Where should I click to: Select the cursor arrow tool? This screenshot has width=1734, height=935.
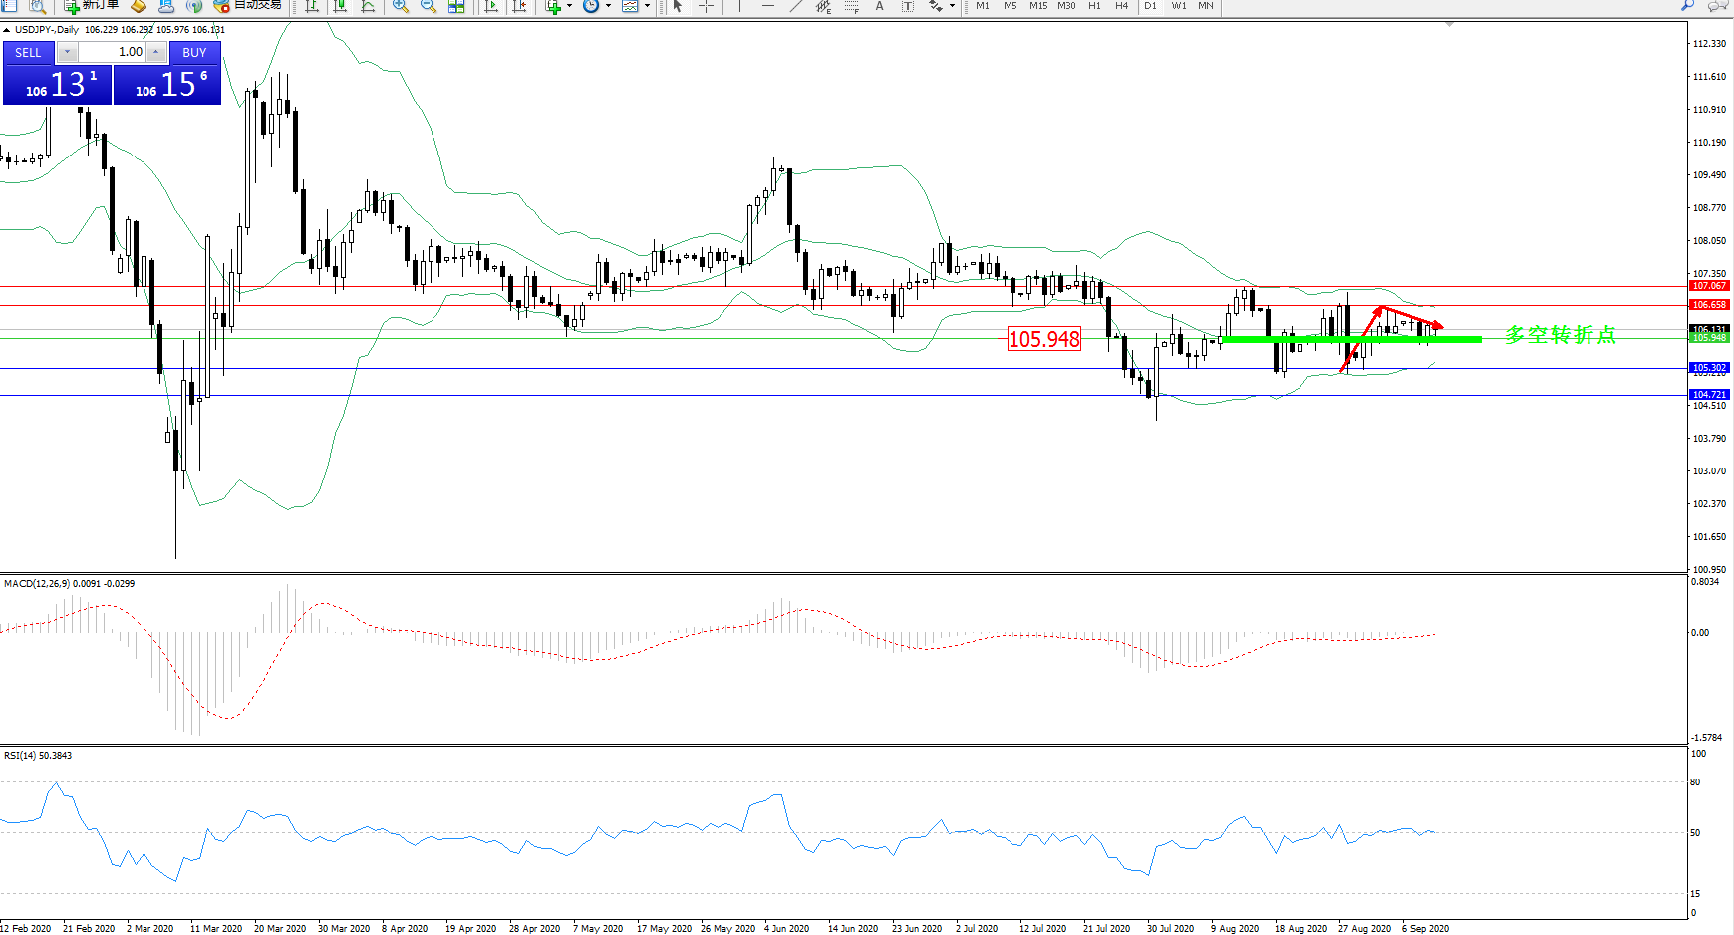(678, 6)
